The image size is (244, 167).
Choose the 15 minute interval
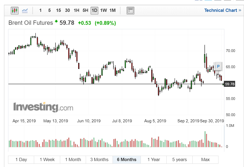point(58,11)
